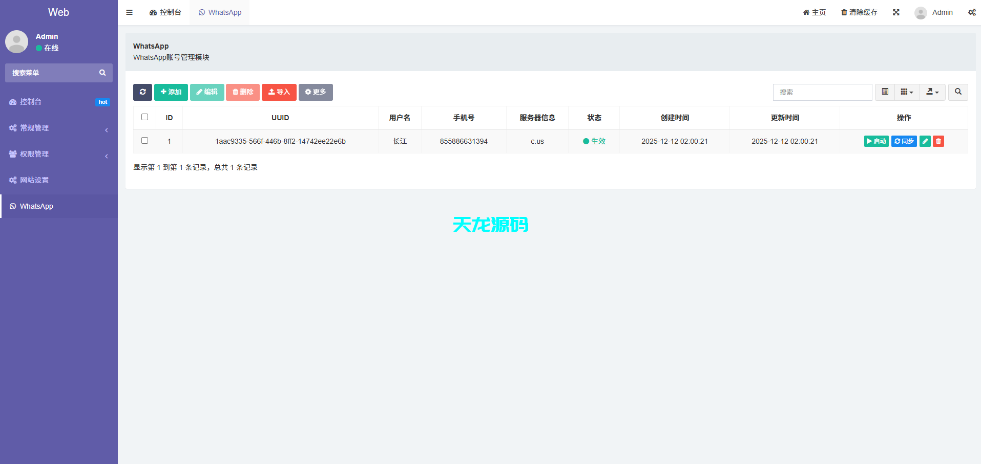Open the export dropdown menu
Image resolution: width=981 pixels, height=464 pixels.
tap(932, 92)
